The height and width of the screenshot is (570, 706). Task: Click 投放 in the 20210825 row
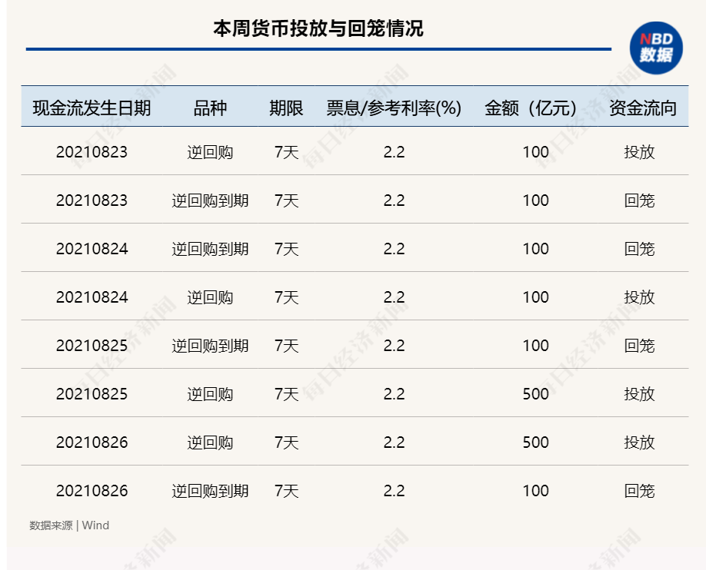[639, 394]
